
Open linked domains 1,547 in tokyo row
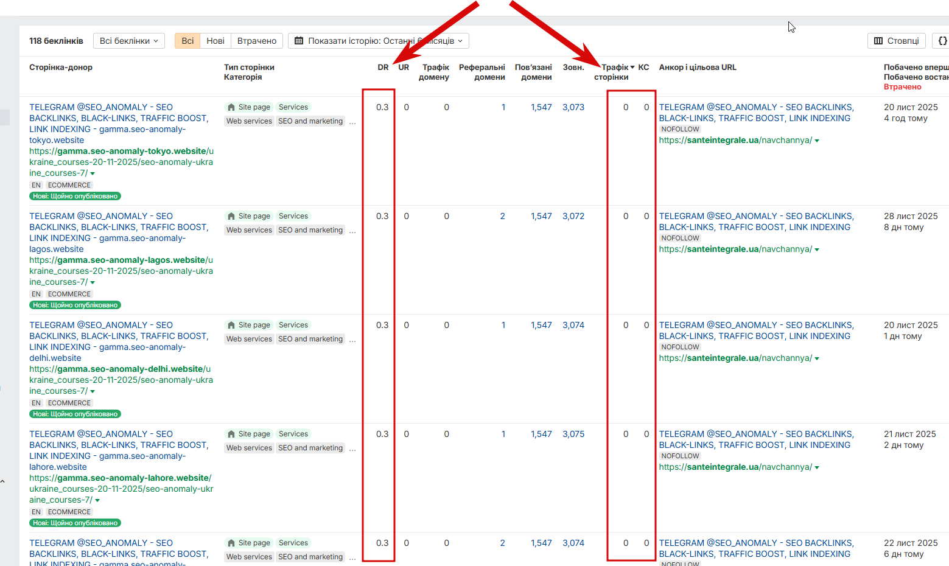(541, 107)
